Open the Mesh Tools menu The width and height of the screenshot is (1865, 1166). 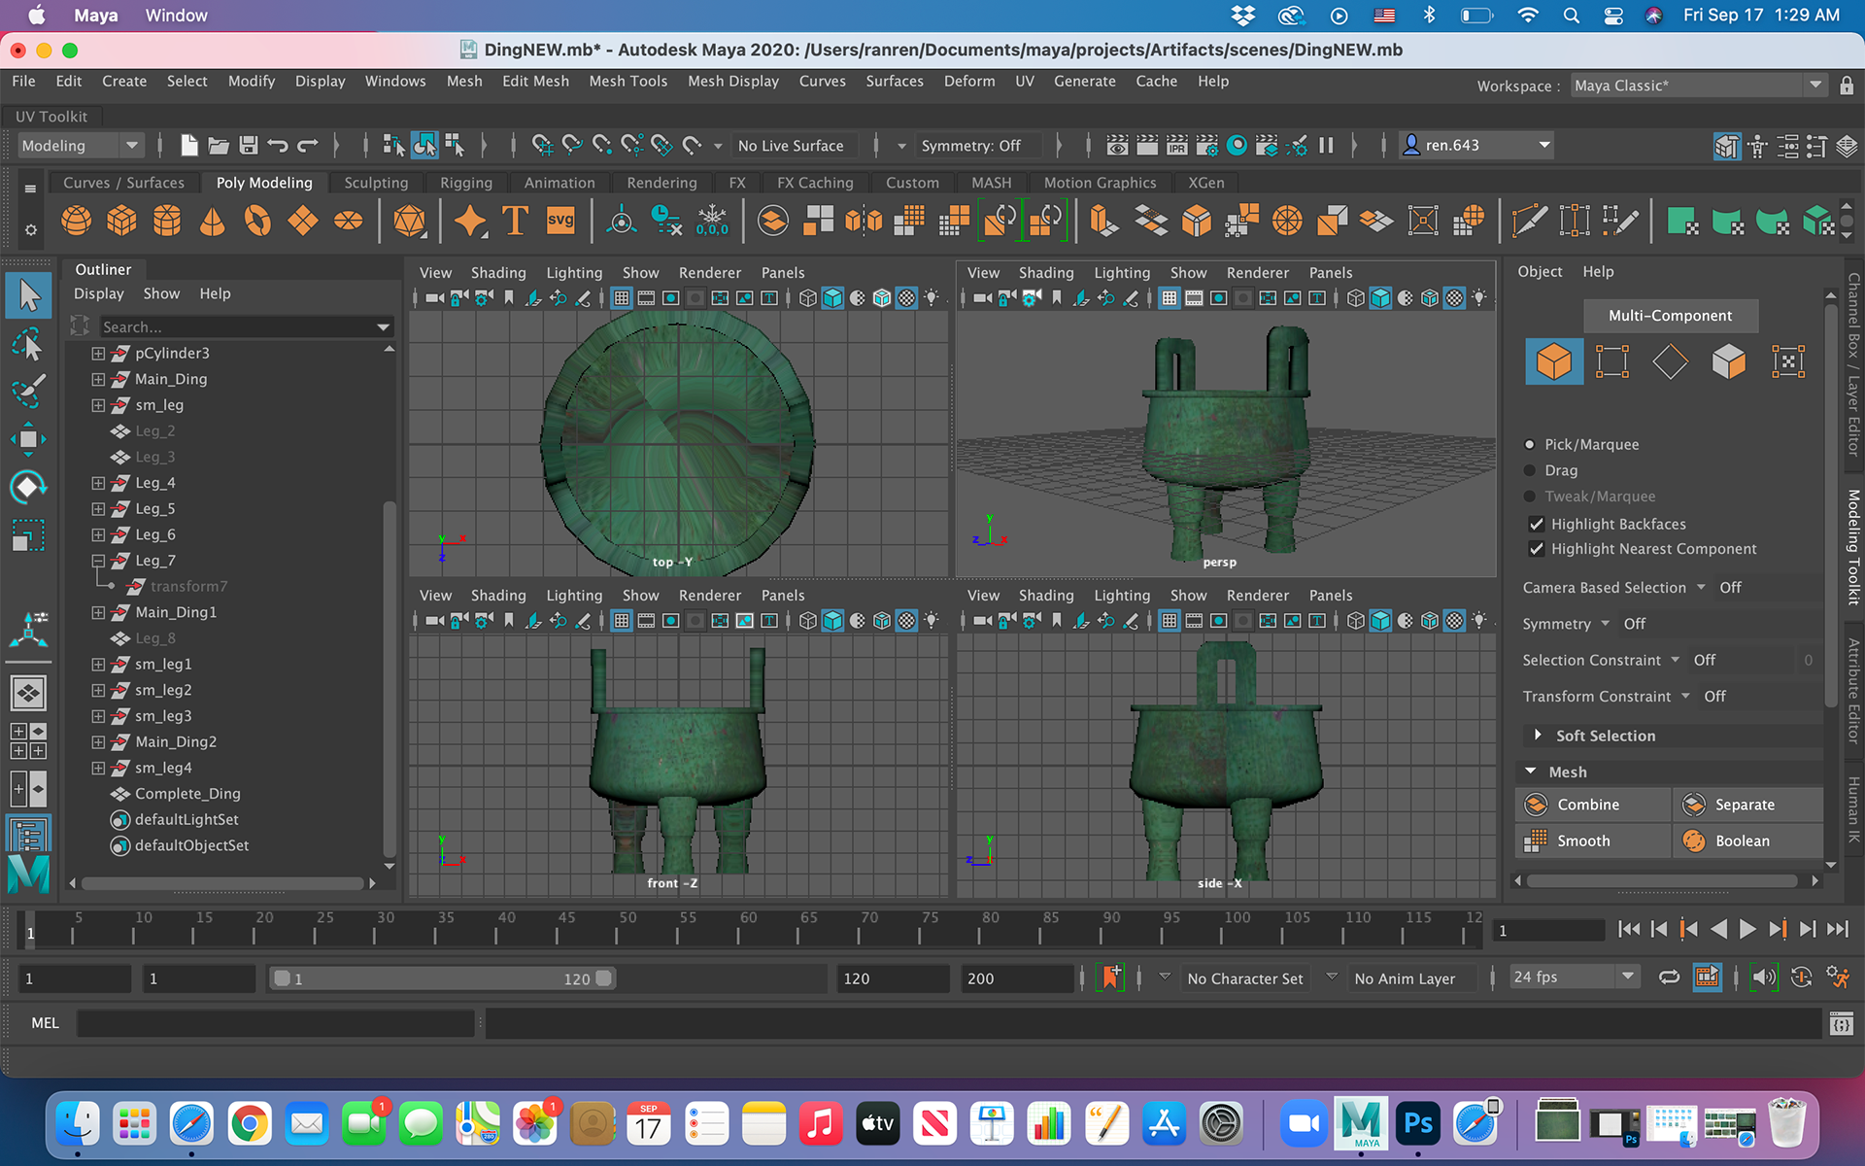627,82
